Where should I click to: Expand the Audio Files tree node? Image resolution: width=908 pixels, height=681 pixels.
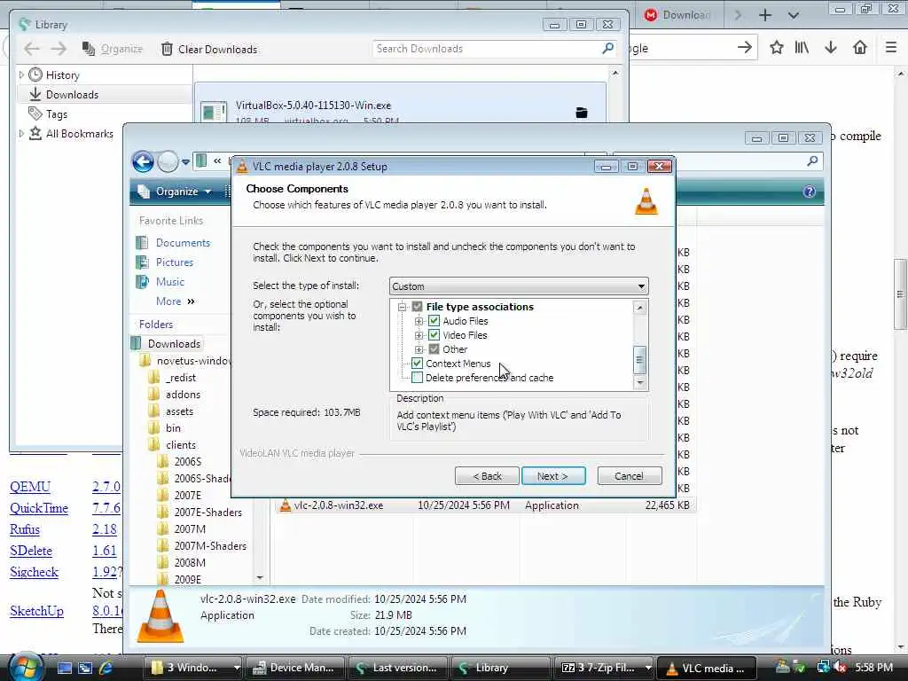[x=419, y=321]
